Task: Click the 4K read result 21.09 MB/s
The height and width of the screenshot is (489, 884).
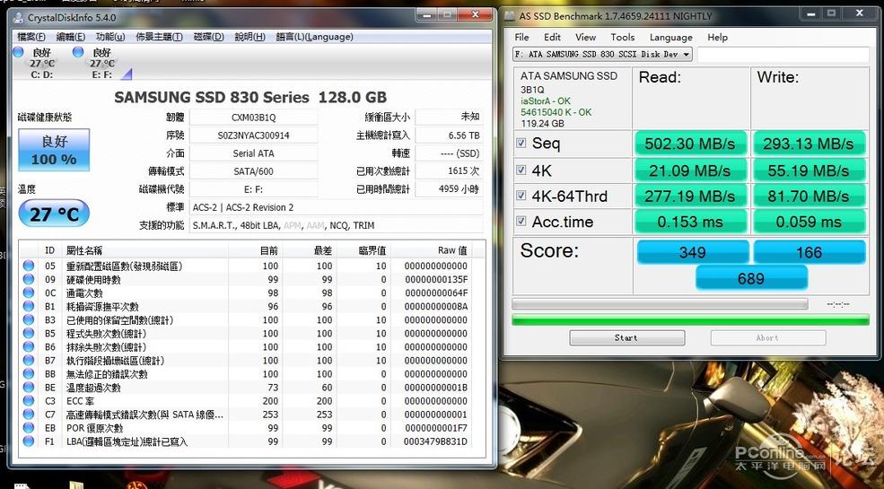Action: 690,170
